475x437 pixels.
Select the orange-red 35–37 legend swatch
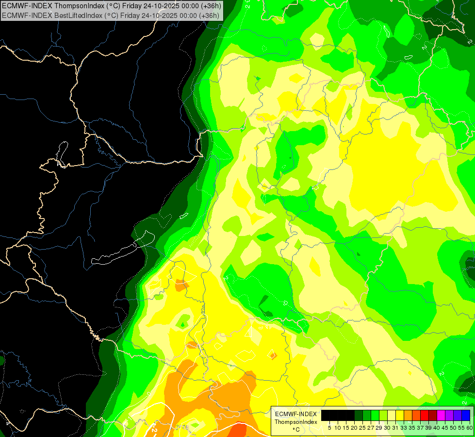click(416, 415)
